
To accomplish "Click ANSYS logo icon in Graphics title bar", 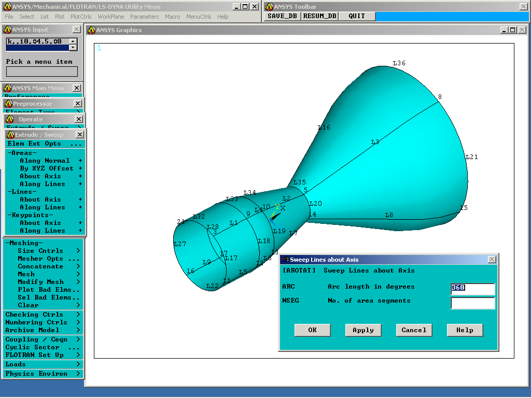I will tap(91, 30).
